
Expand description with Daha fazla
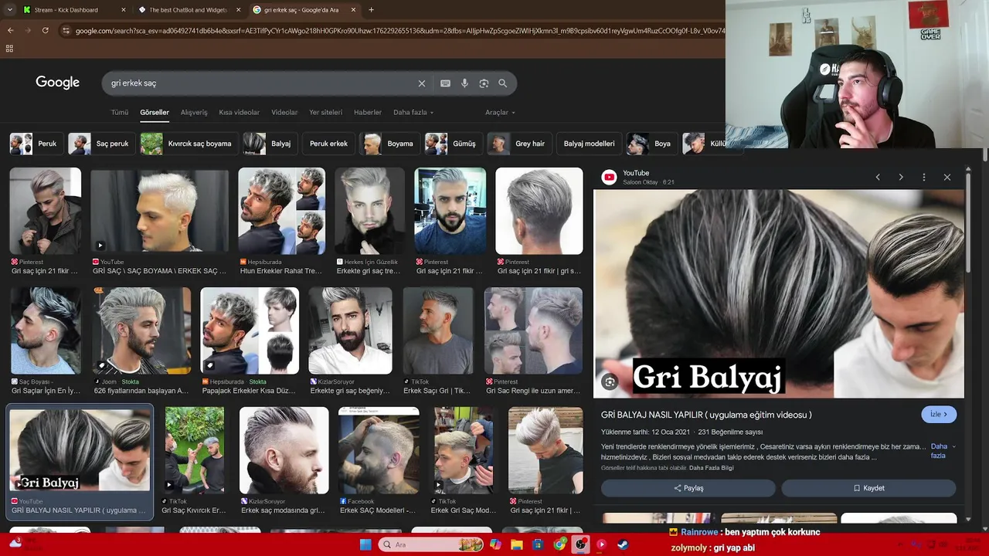click(x=943, y=450)
